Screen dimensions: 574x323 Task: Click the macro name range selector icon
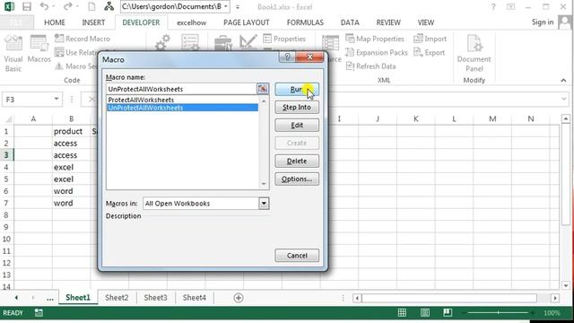click(263, 89)
